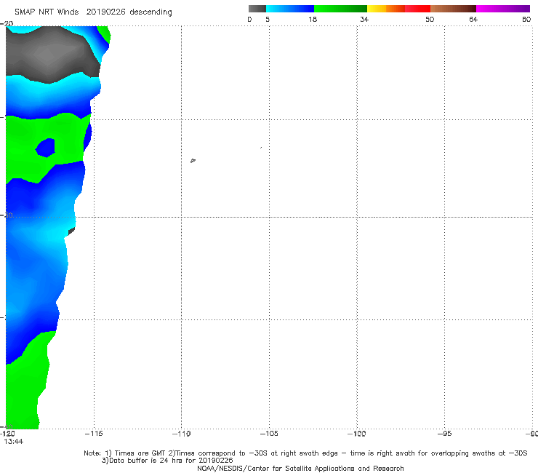Click the color bar label 5

click(x=268, y=19)
